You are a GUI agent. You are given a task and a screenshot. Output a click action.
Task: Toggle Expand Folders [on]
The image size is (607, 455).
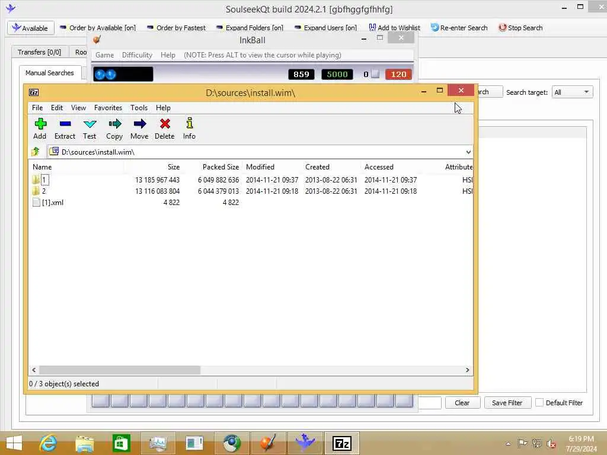[250, 28]
